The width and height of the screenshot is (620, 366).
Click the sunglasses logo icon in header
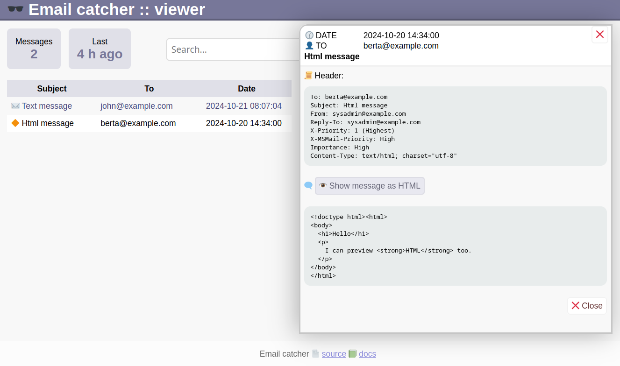click(16, 9)
